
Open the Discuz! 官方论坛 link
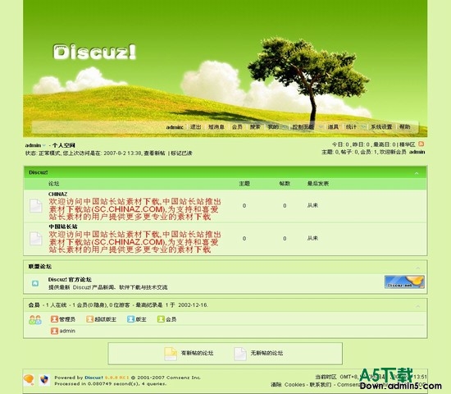click(x=70, y=279)
